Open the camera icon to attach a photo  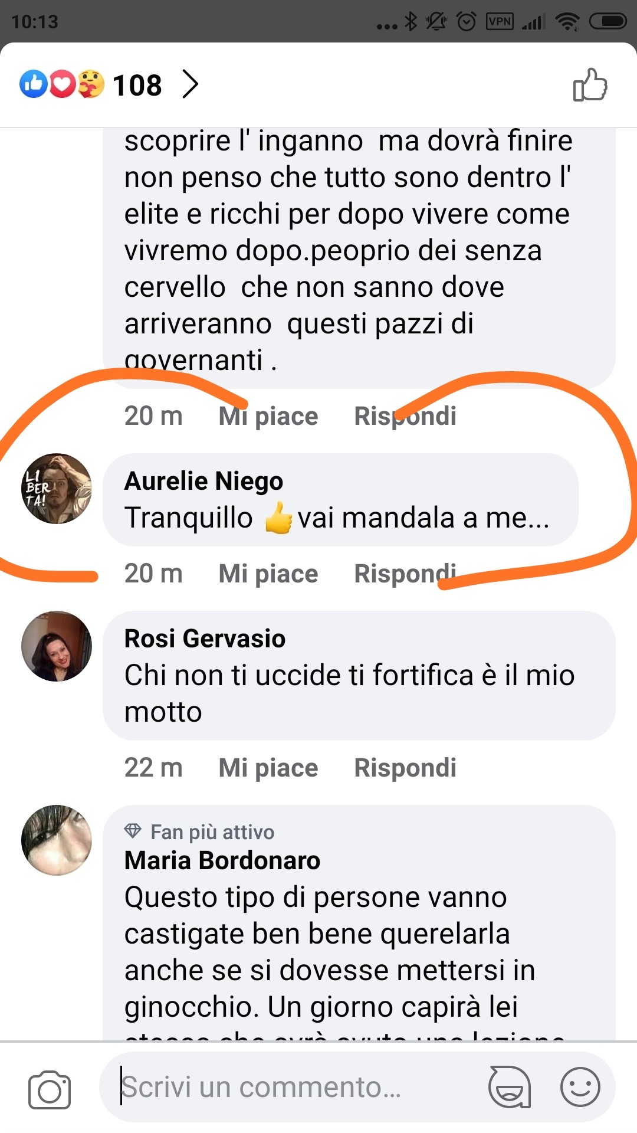tap(50, 1089)
